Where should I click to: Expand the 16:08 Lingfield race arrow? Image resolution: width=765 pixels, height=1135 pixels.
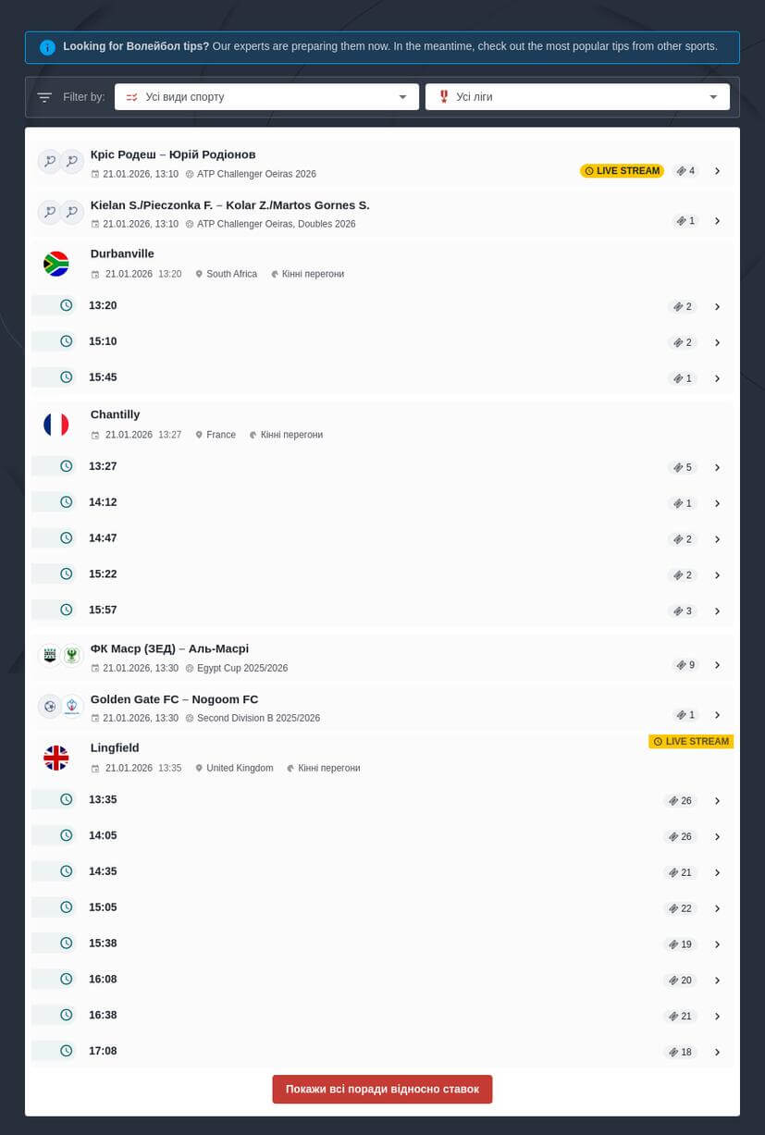click(x=717, y=981)
